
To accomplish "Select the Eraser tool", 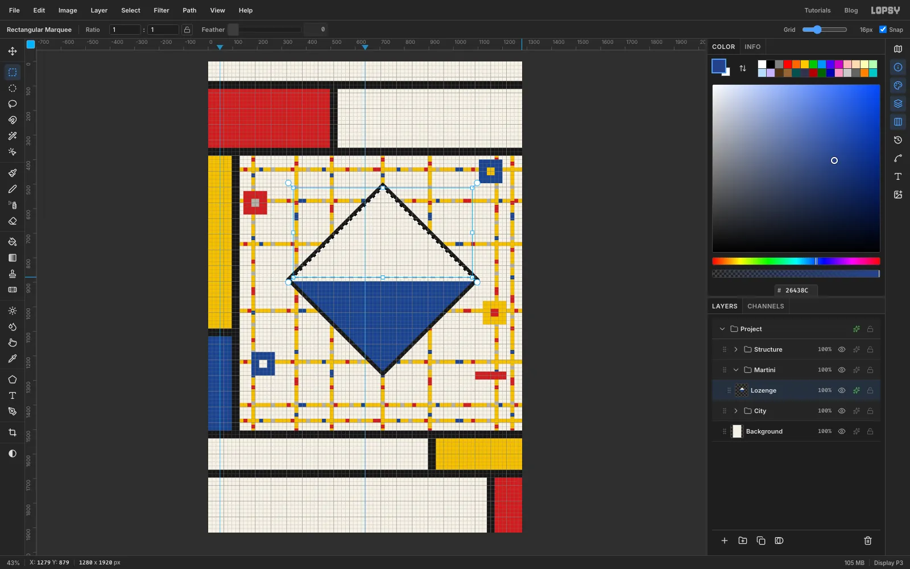I will (13, 221).
